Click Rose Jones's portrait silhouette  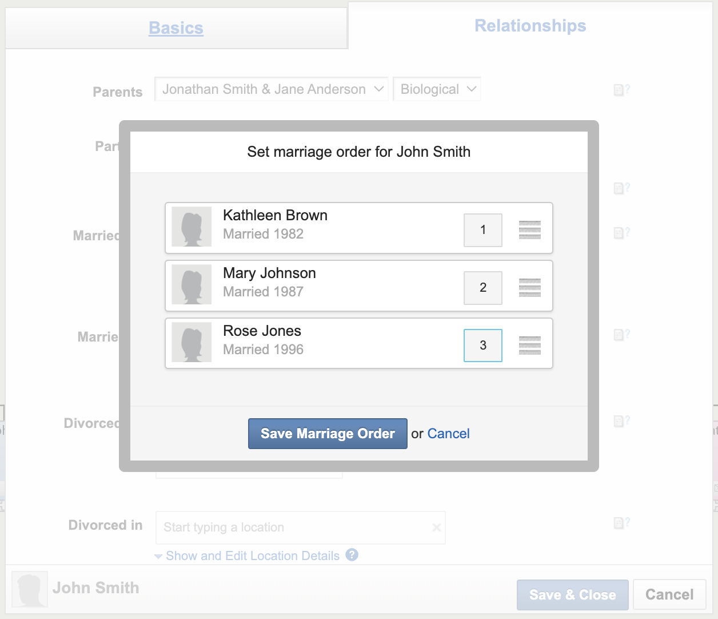click(192, 343)
